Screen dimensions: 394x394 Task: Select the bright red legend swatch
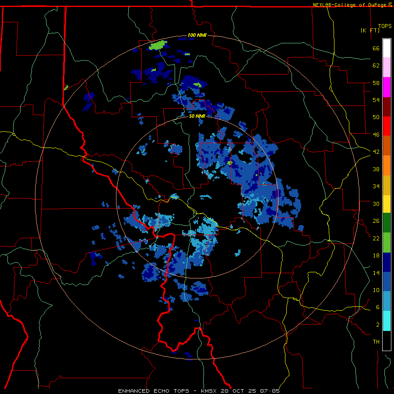tap(387, 126)
